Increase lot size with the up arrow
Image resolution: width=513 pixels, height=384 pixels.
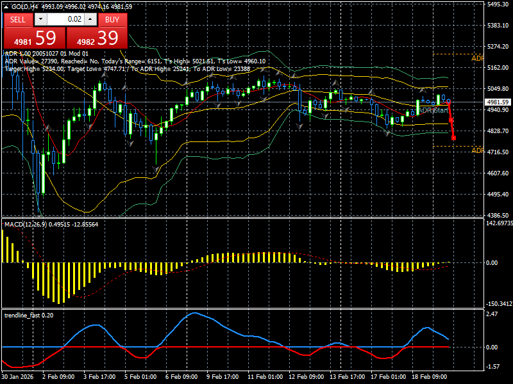(90, 19)
